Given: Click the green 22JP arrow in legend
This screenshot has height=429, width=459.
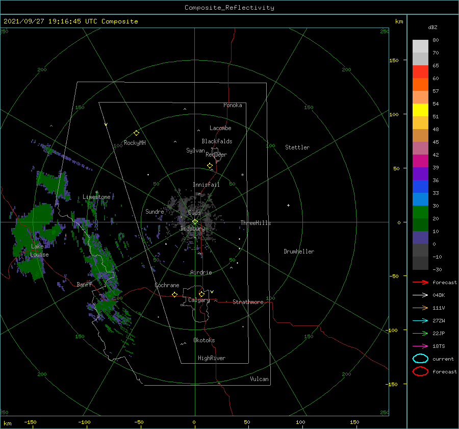Looking at the screenshot, I should point(420,333).
